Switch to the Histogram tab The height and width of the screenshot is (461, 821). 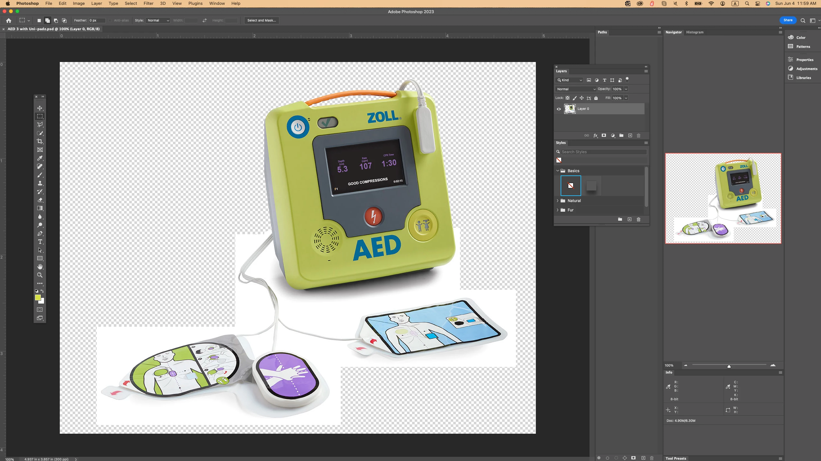point(694,32)
